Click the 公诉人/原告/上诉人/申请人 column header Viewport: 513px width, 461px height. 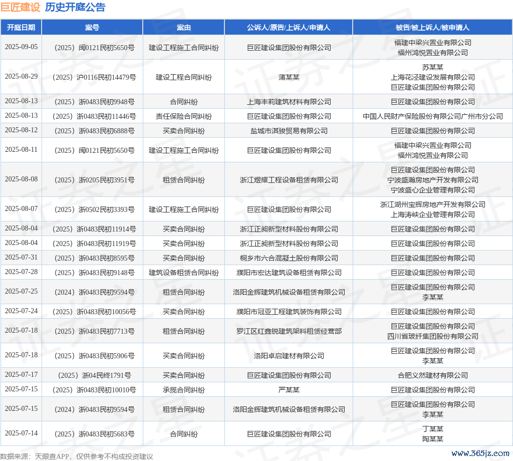point(289,28)
